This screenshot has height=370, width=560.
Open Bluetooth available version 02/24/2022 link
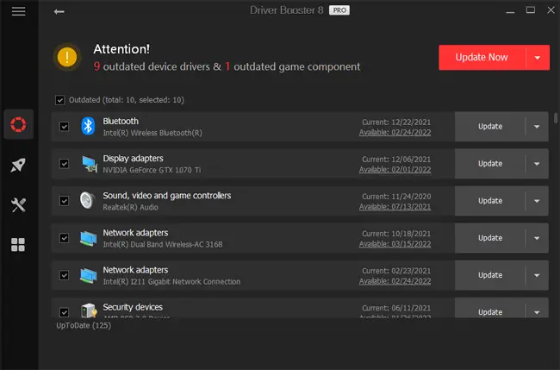pos(395,133)
